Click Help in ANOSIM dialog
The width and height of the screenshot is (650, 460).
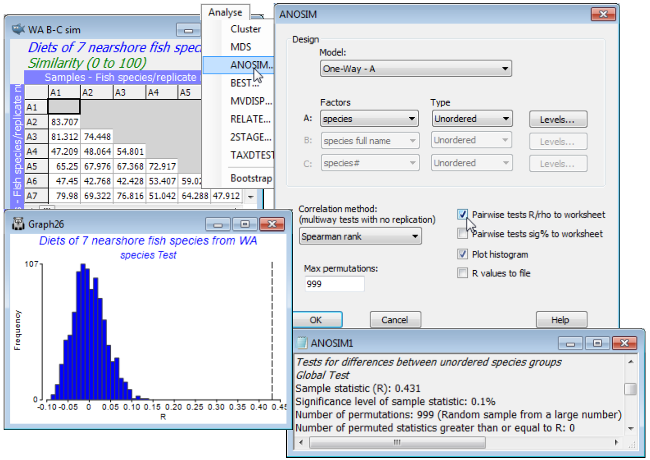(561, 320)
